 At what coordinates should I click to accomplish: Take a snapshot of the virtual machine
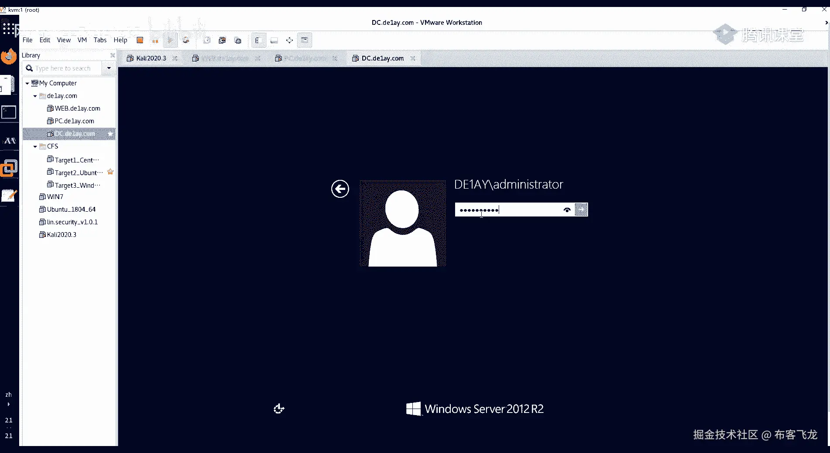click(207, 41)
